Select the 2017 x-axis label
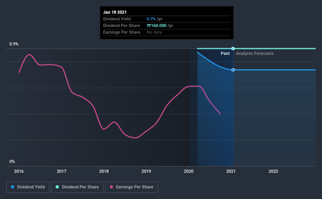This screenshot has height=199, width=322. click(x=62, y=171)
